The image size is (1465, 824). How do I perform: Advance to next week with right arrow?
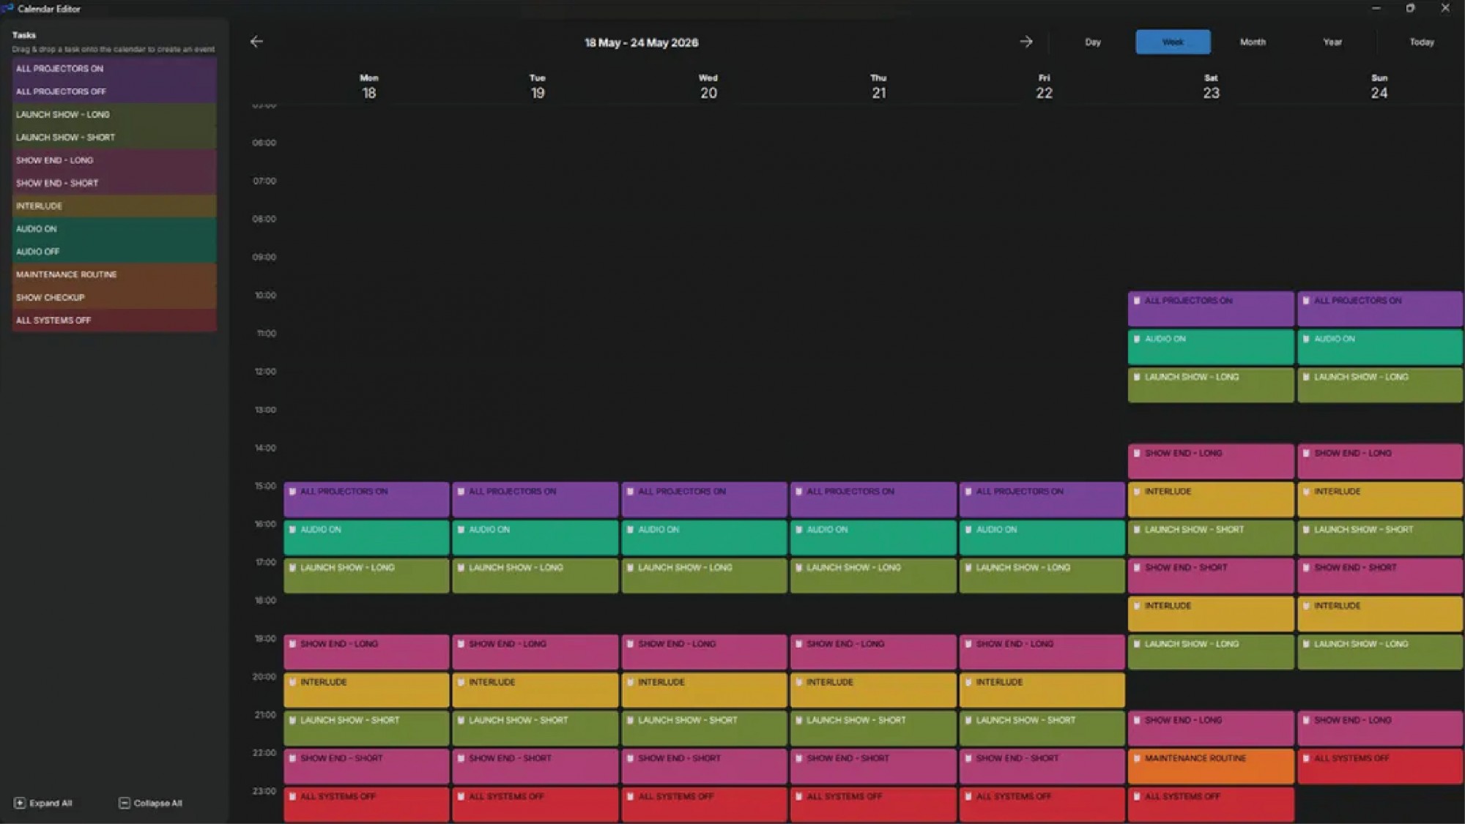pyautogui.click(x=1025, y=42)
